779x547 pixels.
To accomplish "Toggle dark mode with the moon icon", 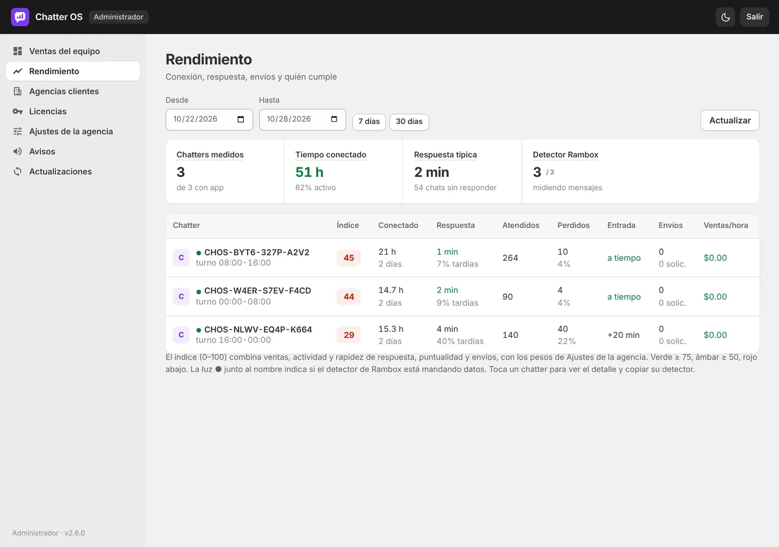I will coord(725,17).
